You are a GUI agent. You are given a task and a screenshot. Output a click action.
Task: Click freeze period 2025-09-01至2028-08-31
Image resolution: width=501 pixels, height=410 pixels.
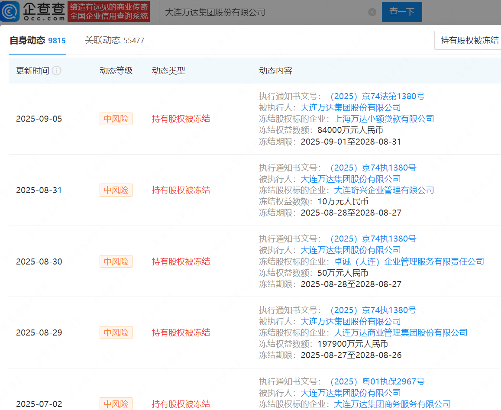coord(351,142)
